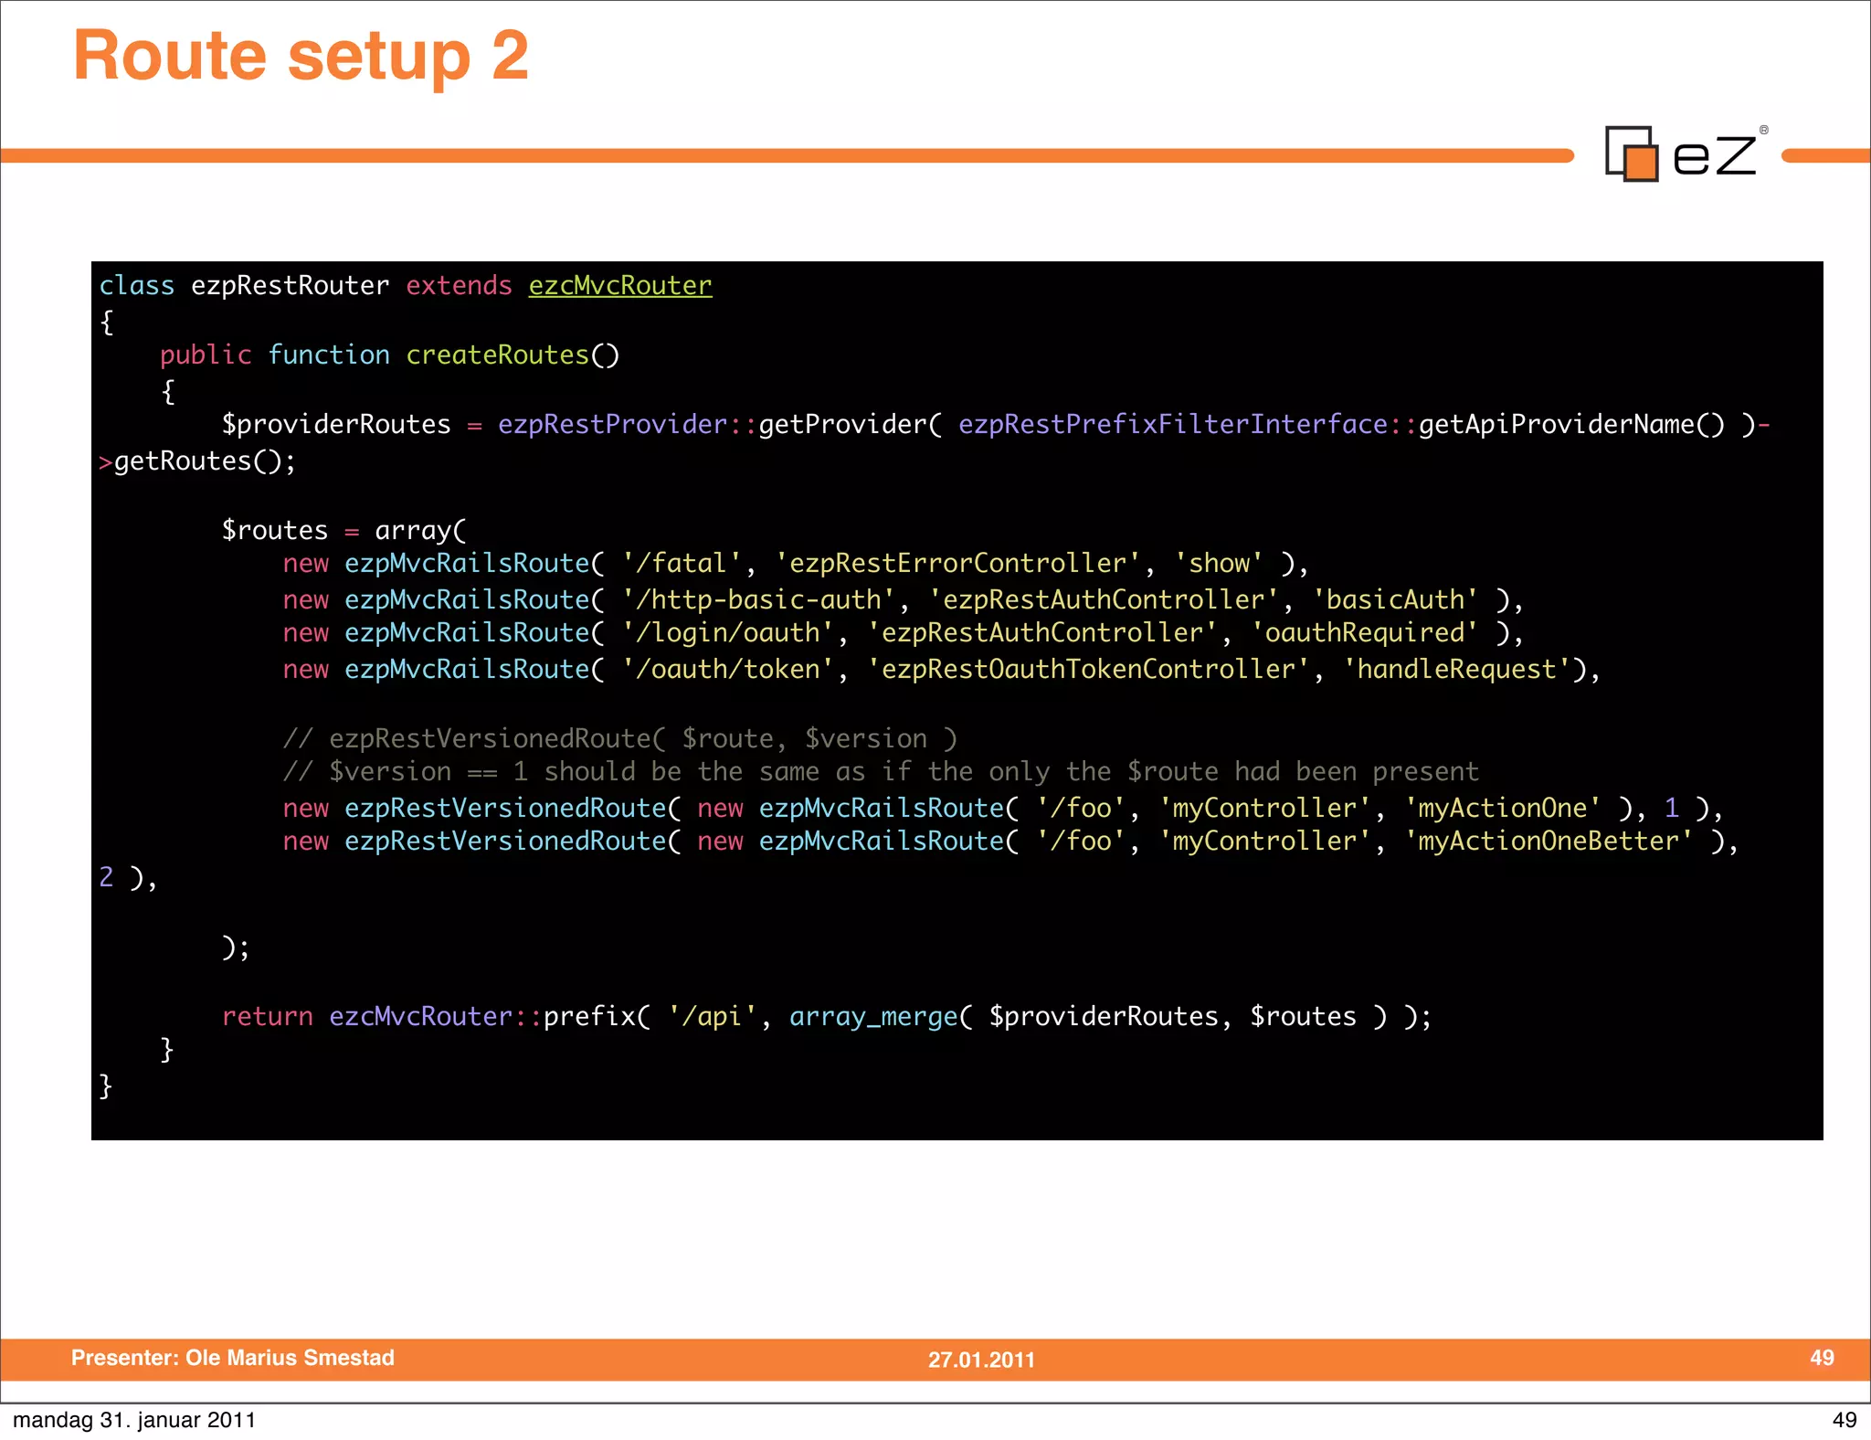Image resolution: width=1871 pixels, height=1440 pixels.
Task: Click 'class ezpRestRouter' in the code
Action: pos(244,286)
